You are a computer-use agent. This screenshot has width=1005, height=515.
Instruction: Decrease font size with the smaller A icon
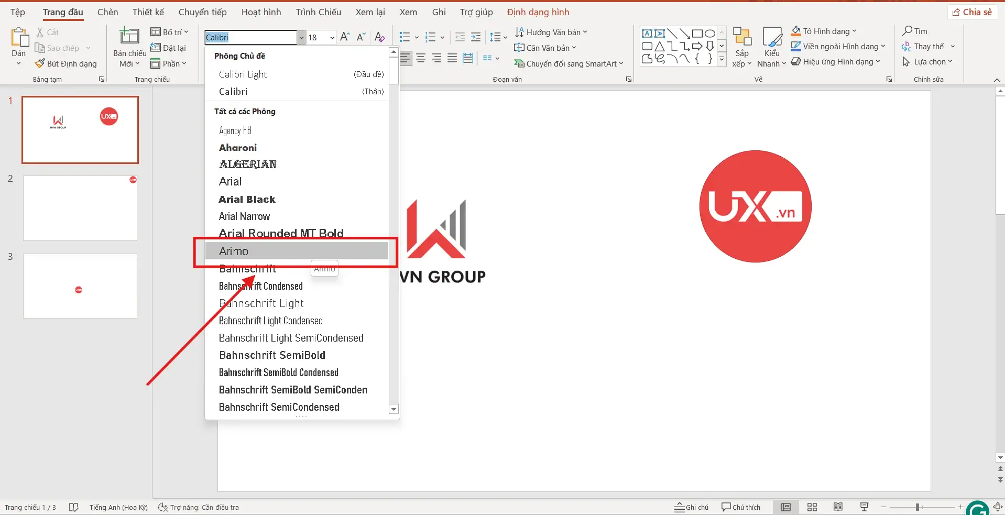pos(361,37)
